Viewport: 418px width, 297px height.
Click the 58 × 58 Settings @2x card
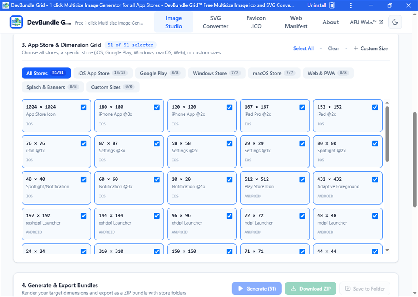[x=202, y=152]
